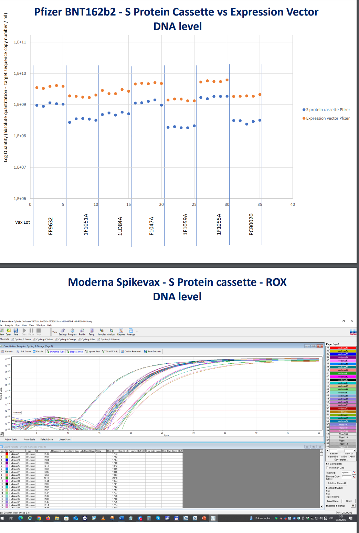This screenshot has height=533, width=359.
Task: Click the picker icon beside Eliminate Cycles
Action: coord(354,477)
